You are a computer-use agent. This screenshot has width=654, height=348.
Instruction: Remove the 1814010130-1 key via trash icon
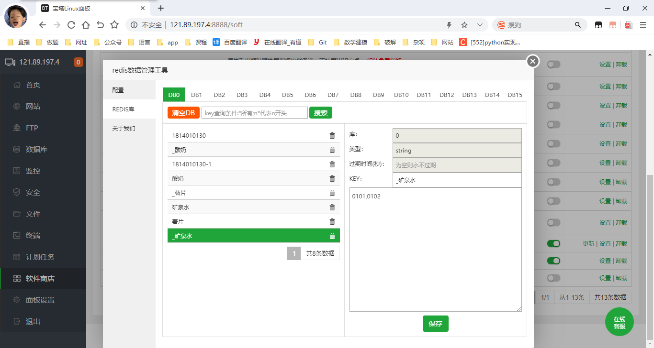coord(332,164)
